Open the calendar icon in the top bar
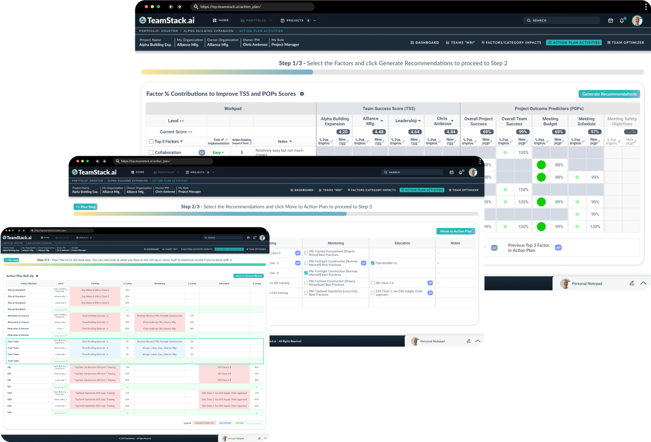Screen dimensions: 651x442 611,20
